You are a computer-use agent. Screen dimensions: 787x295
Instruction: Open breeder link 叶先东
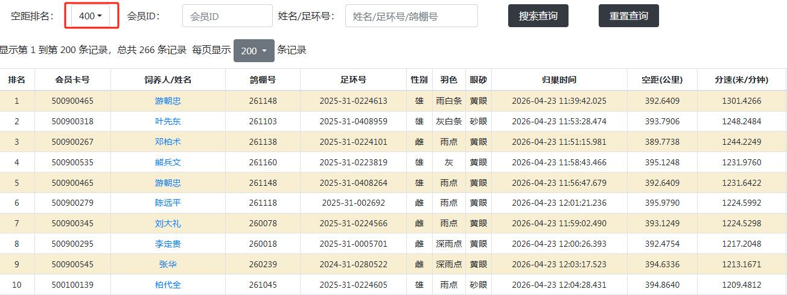(168, 121)
